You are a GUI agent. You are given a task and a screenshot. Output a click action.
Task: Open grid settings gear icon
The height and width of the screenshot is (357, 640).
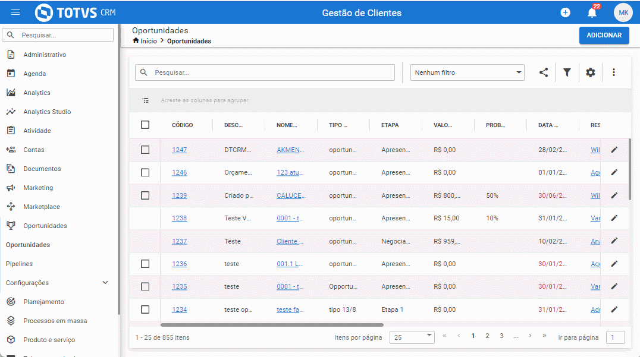click(590, 72)
